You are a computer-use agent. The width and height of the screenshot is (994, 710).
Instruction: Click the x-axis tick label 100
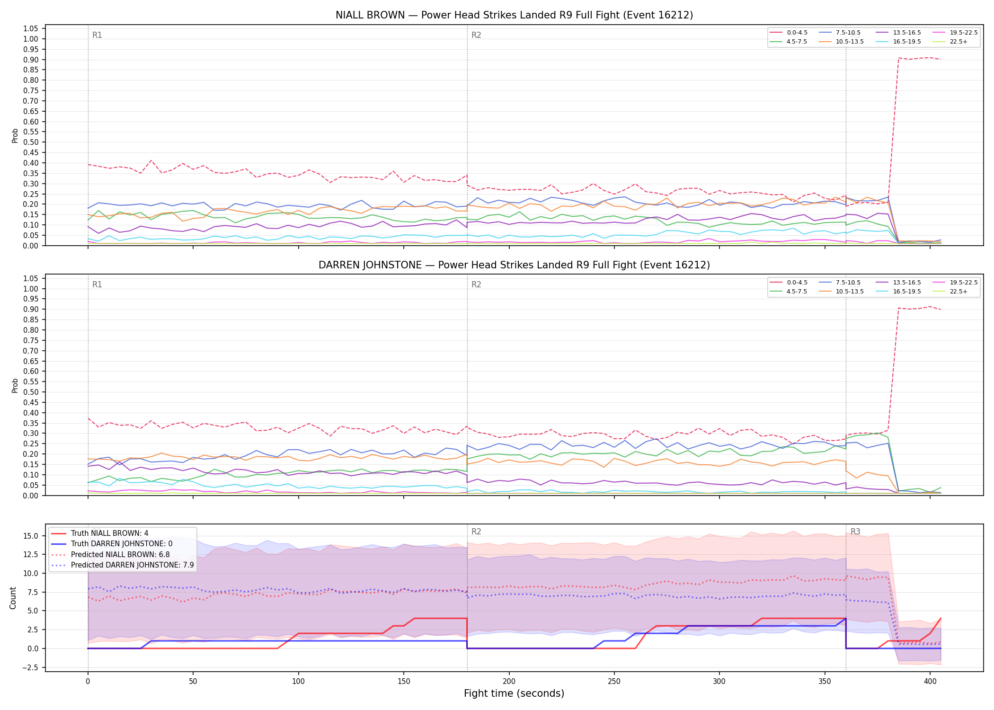(x=298, y=682)
